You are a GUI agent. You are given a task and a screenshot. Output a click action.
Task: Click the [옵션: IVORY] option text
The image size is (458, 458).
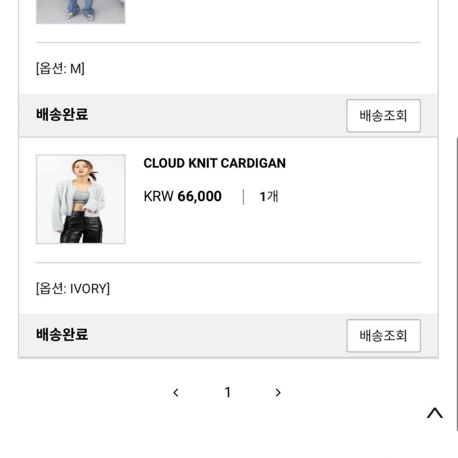point(73,289)
